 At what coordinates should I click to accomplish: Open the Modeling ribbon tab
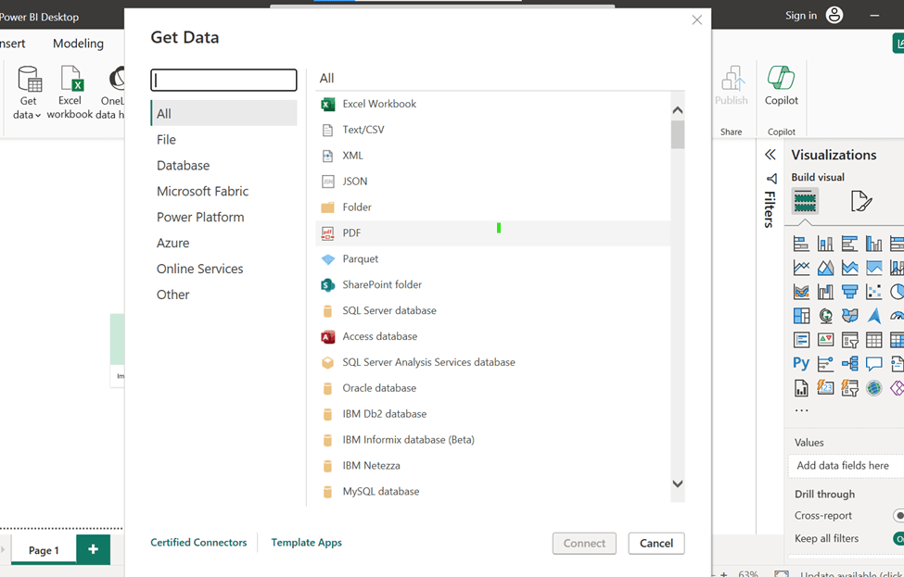point(78,44)
